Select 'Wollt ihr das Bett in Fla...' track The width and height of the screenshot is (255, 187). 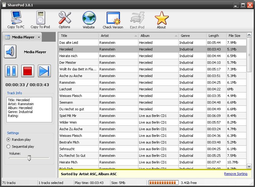[x=152, y=69]
